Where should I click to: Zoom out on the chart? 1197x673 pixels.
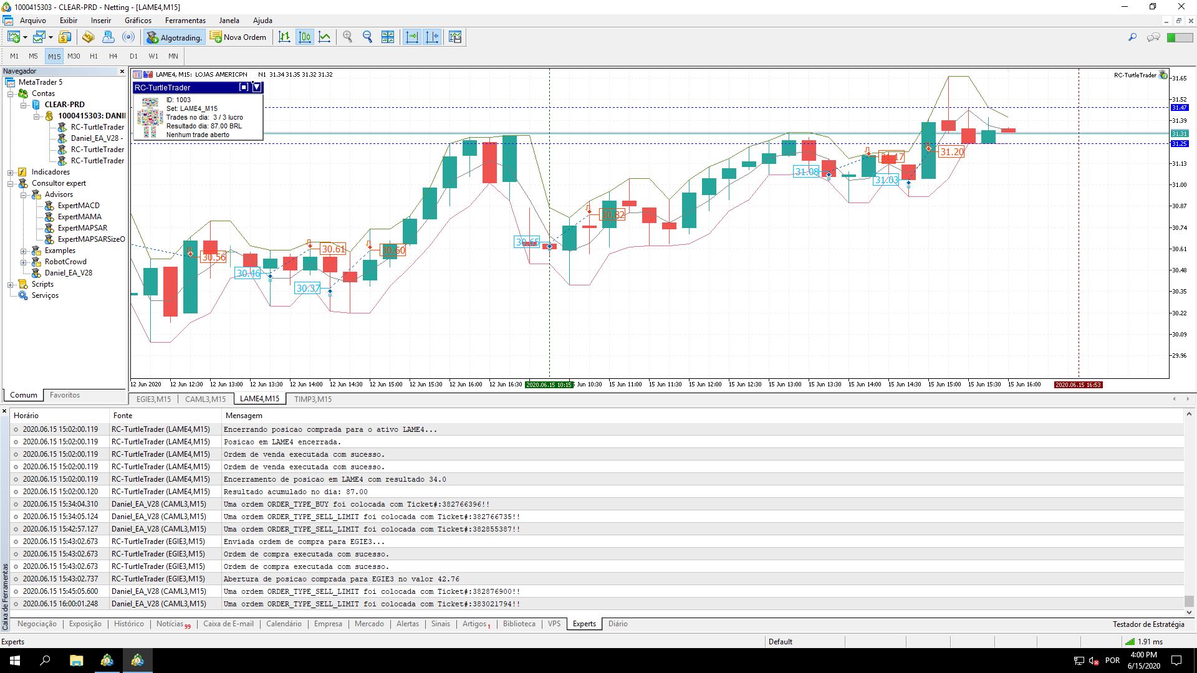pos(368,37)
